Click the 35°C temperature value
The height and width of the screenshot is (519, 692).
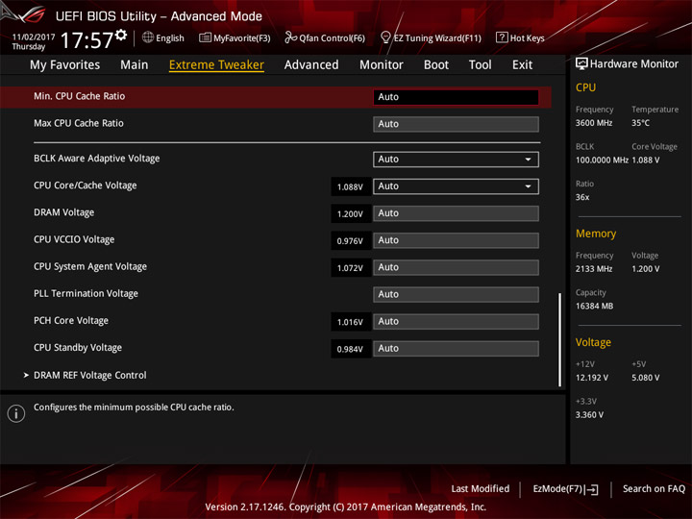(x=640, y=123)
